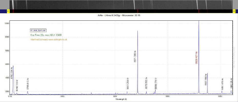
Task: Click the right yellow "01" spectrum marker
Action: click(234, 11)
